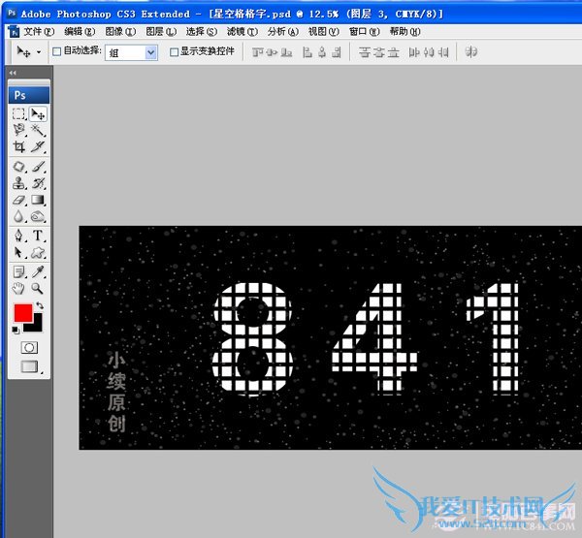This screenshot has width=582, height=538.
Task: Select the Horizontal Type tool
Action: [38, 236]
